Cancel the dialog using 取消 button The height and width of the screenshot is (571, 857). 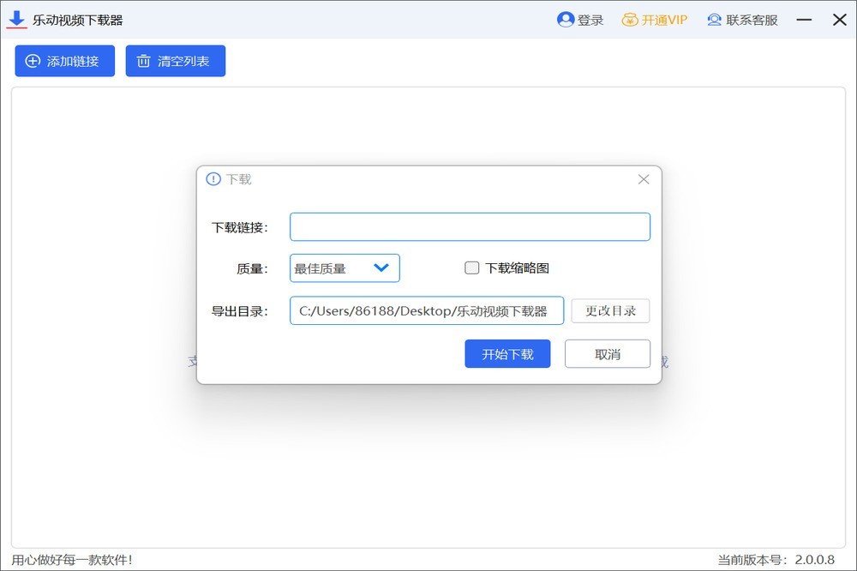point(608,353)
